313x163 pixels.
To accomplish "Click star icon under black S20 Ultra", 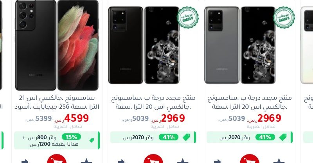I will [183, 161].
